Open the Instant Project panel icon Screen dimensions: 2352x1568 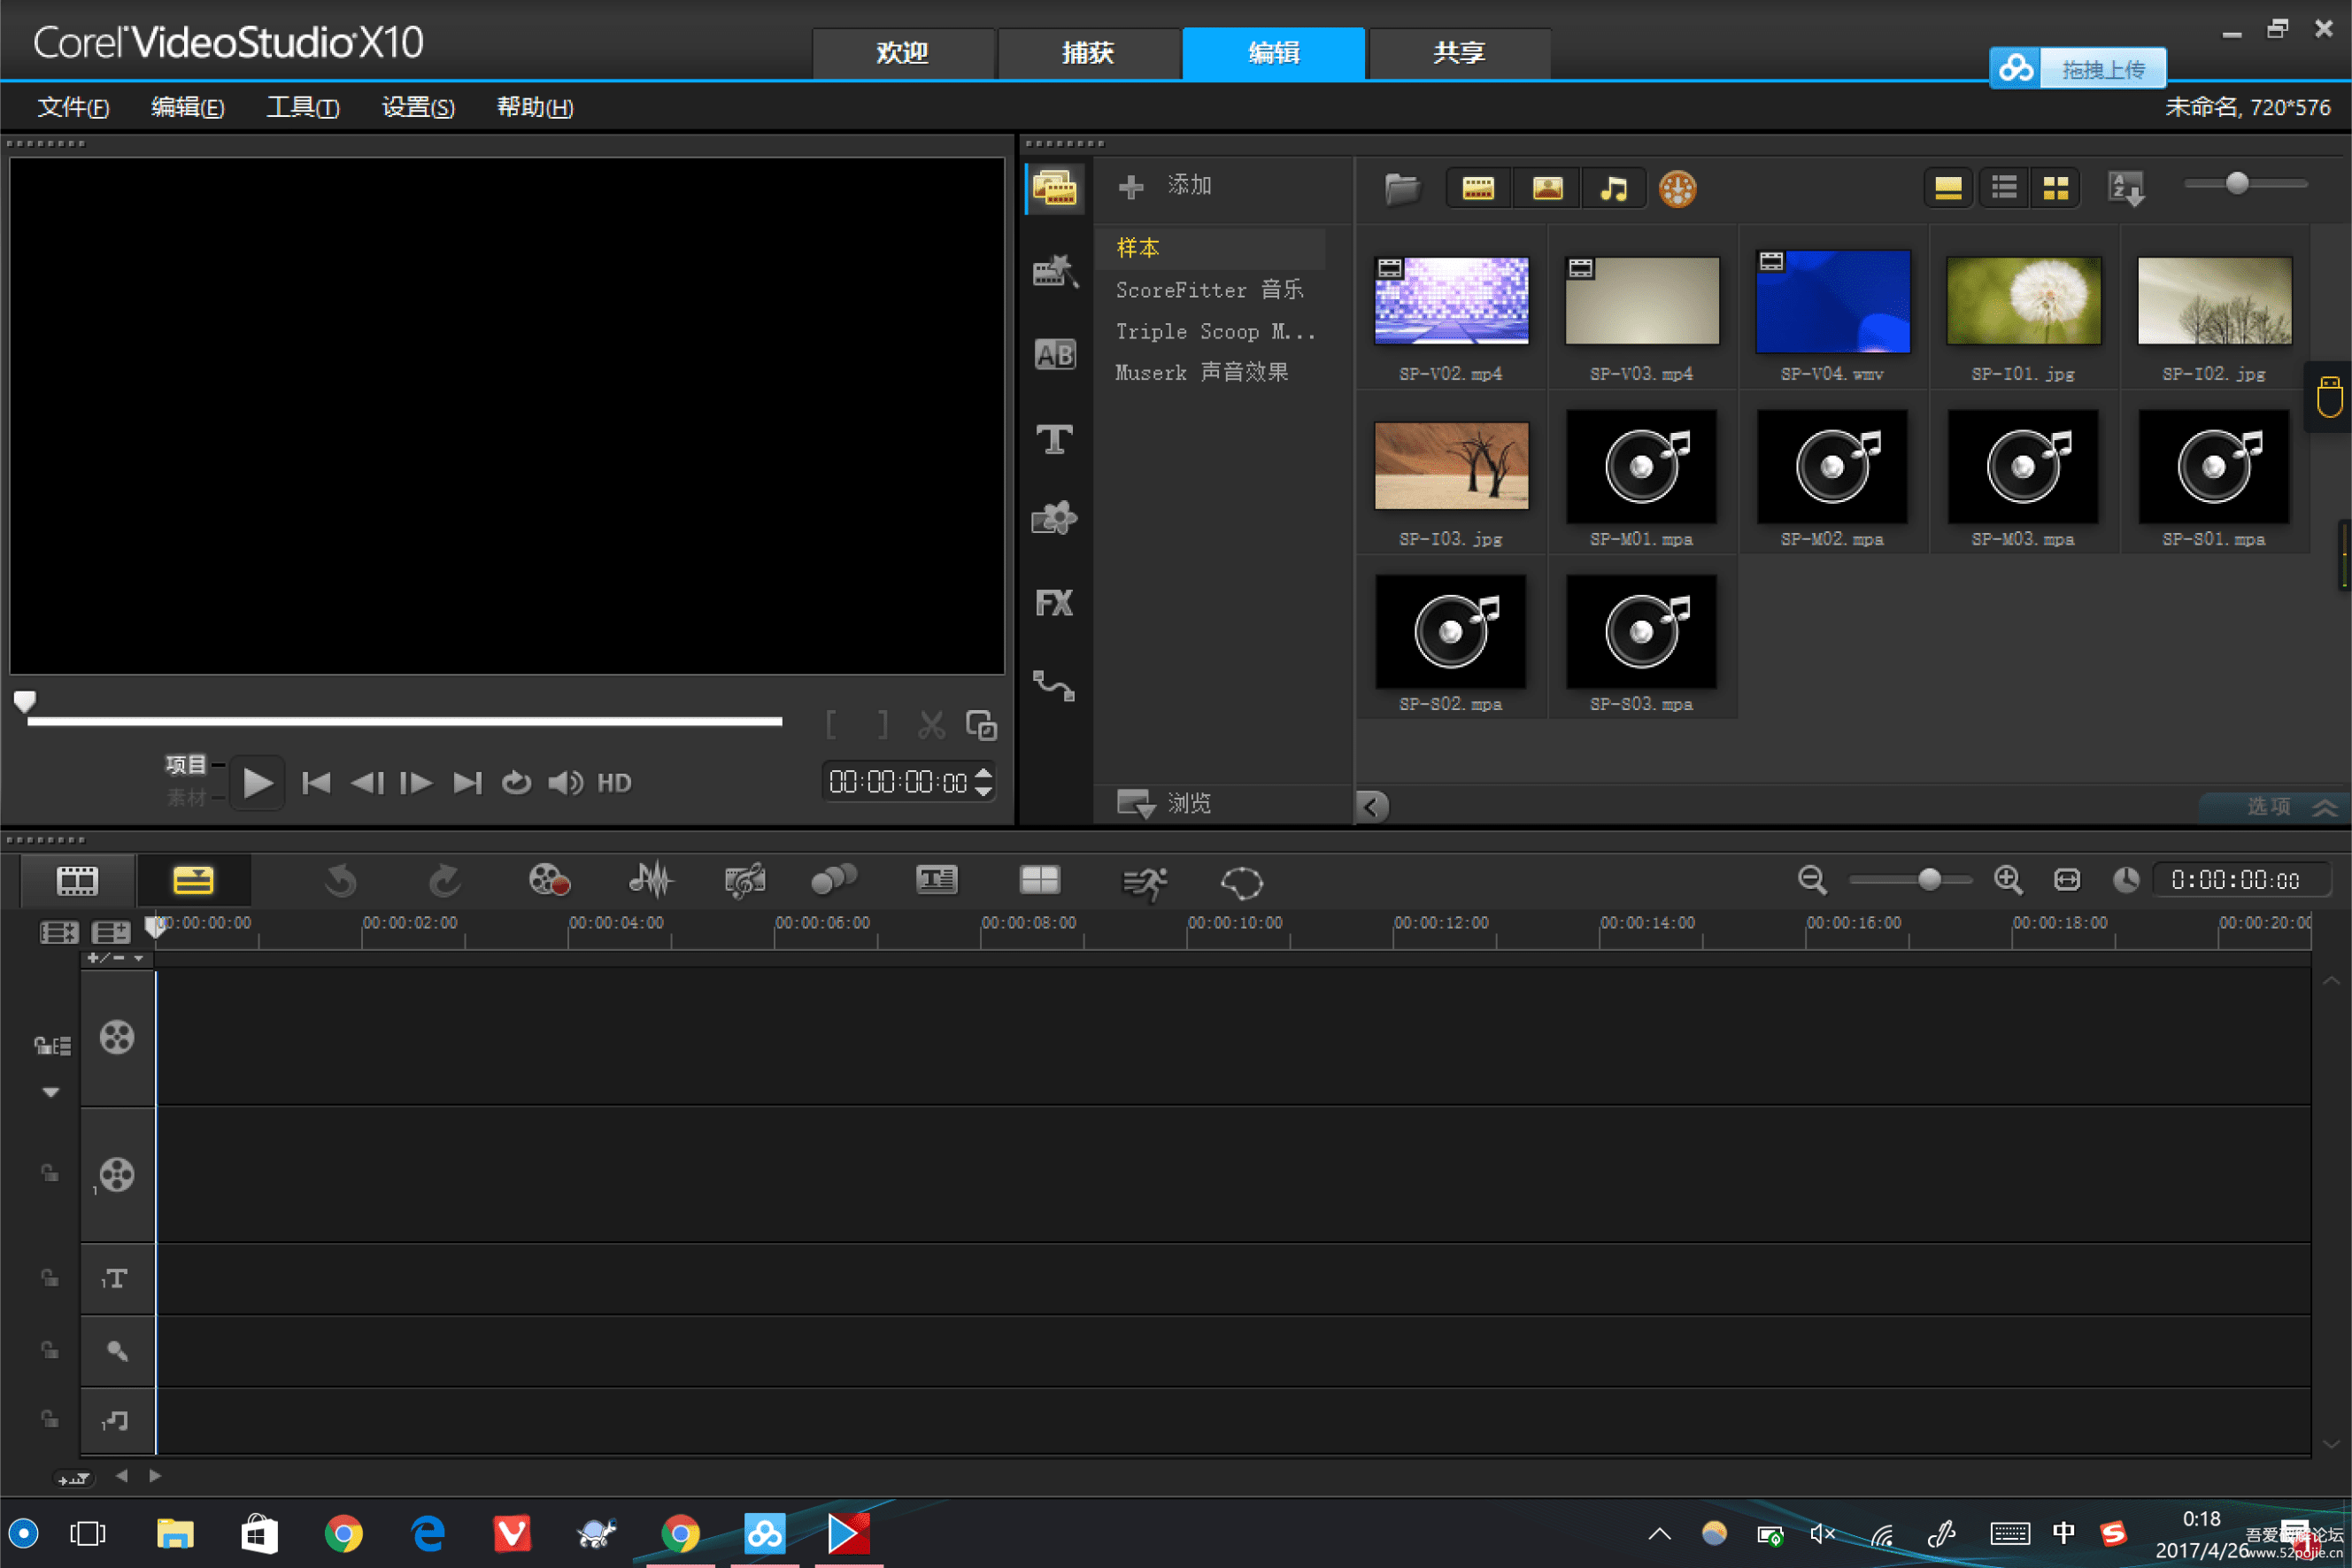(x=1054, y=271)
